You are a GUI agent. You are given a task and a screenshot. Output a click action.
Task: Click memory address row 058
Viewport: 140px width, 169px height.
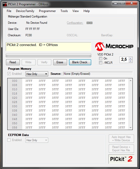coord(15,127)
